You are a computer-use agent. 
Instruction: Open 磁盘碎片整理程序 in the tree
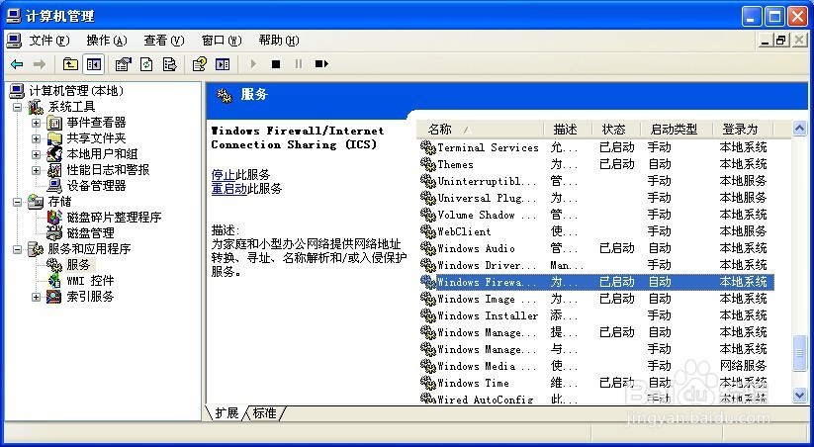114,218
